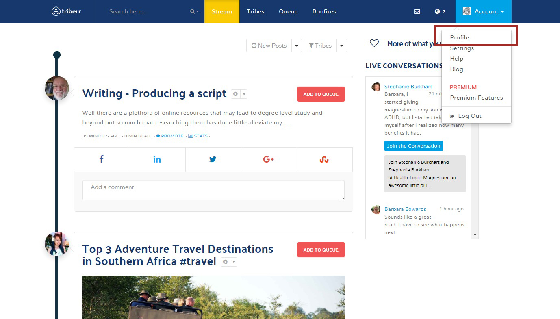Open gear dropdown beside Writing post title
Screen dimensions: 560x319
click(239, 94)
